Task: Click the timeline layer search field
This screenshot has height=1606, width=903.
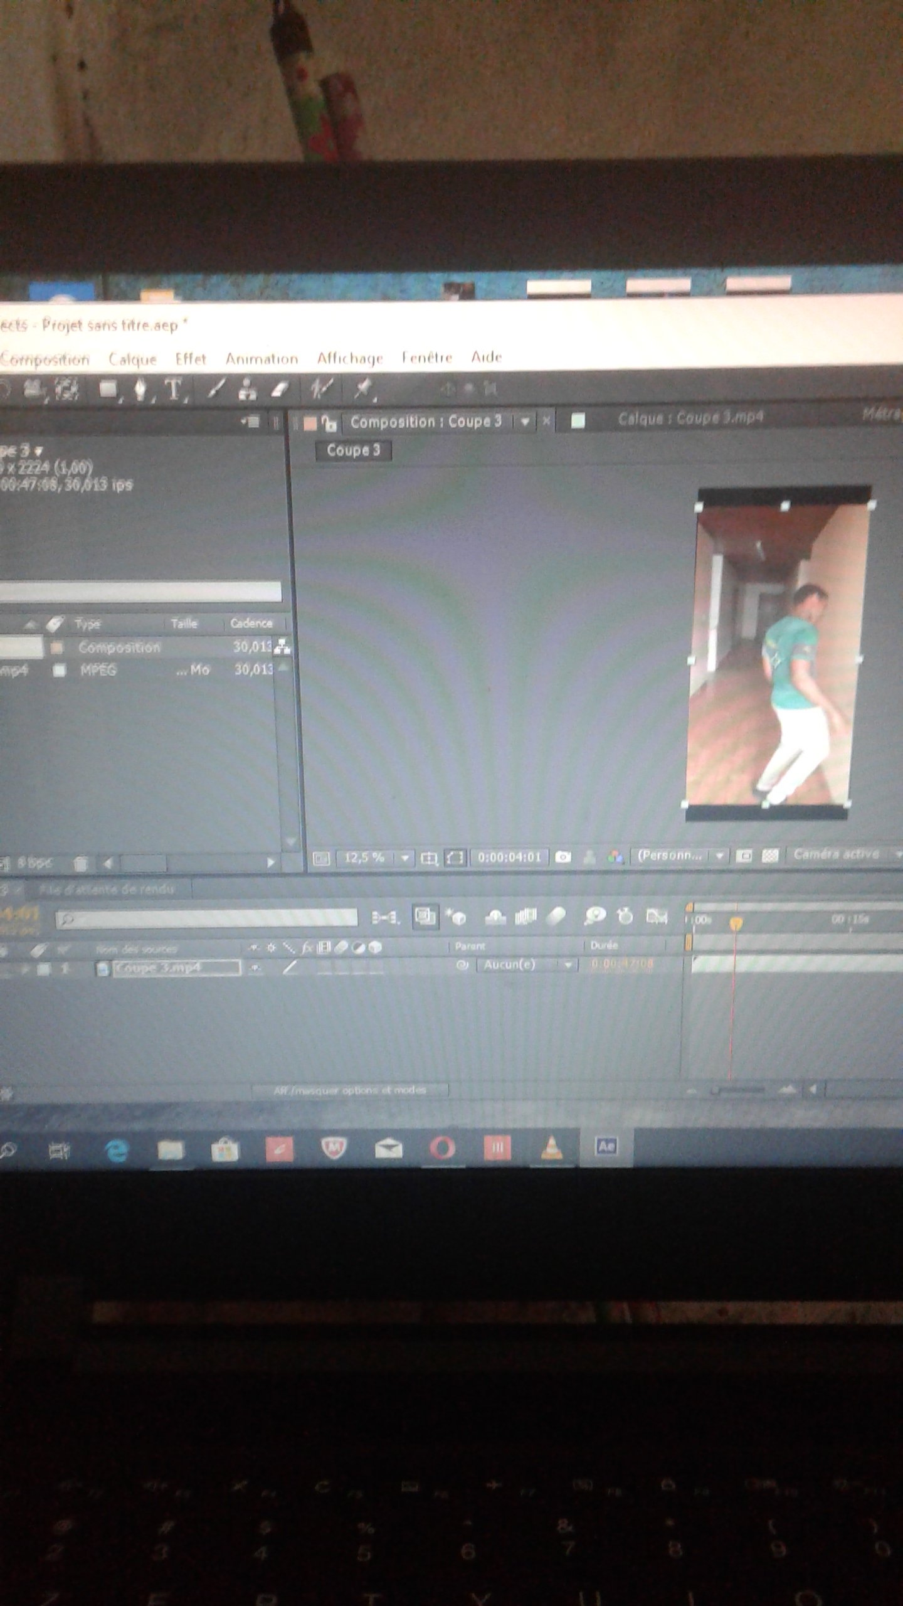Action: (206, 919)
